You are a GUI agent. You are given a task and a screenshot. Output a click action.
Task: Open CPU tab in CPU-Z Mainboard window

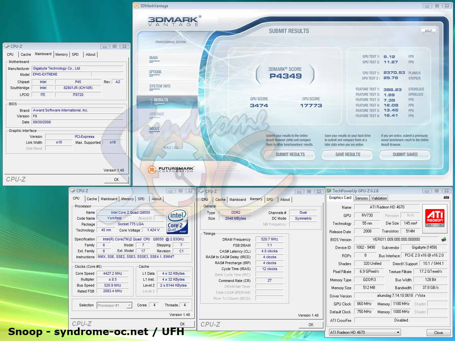click(x=10, y=55)
